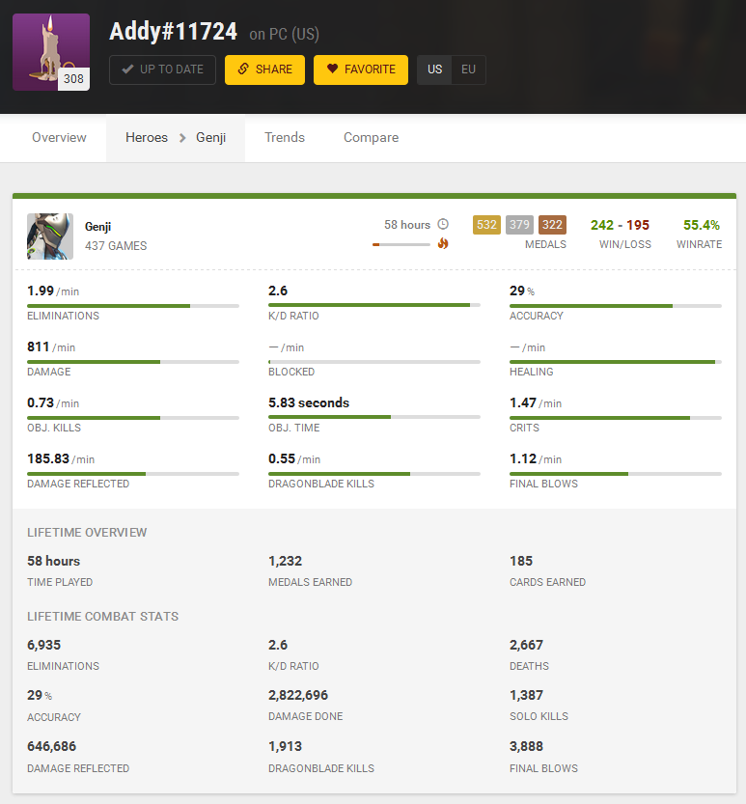Image resolution: width=746 pixels, height=804 pixels.
Task: Click the 242 - 195 win/loss value
Action: tap(620, 225)
